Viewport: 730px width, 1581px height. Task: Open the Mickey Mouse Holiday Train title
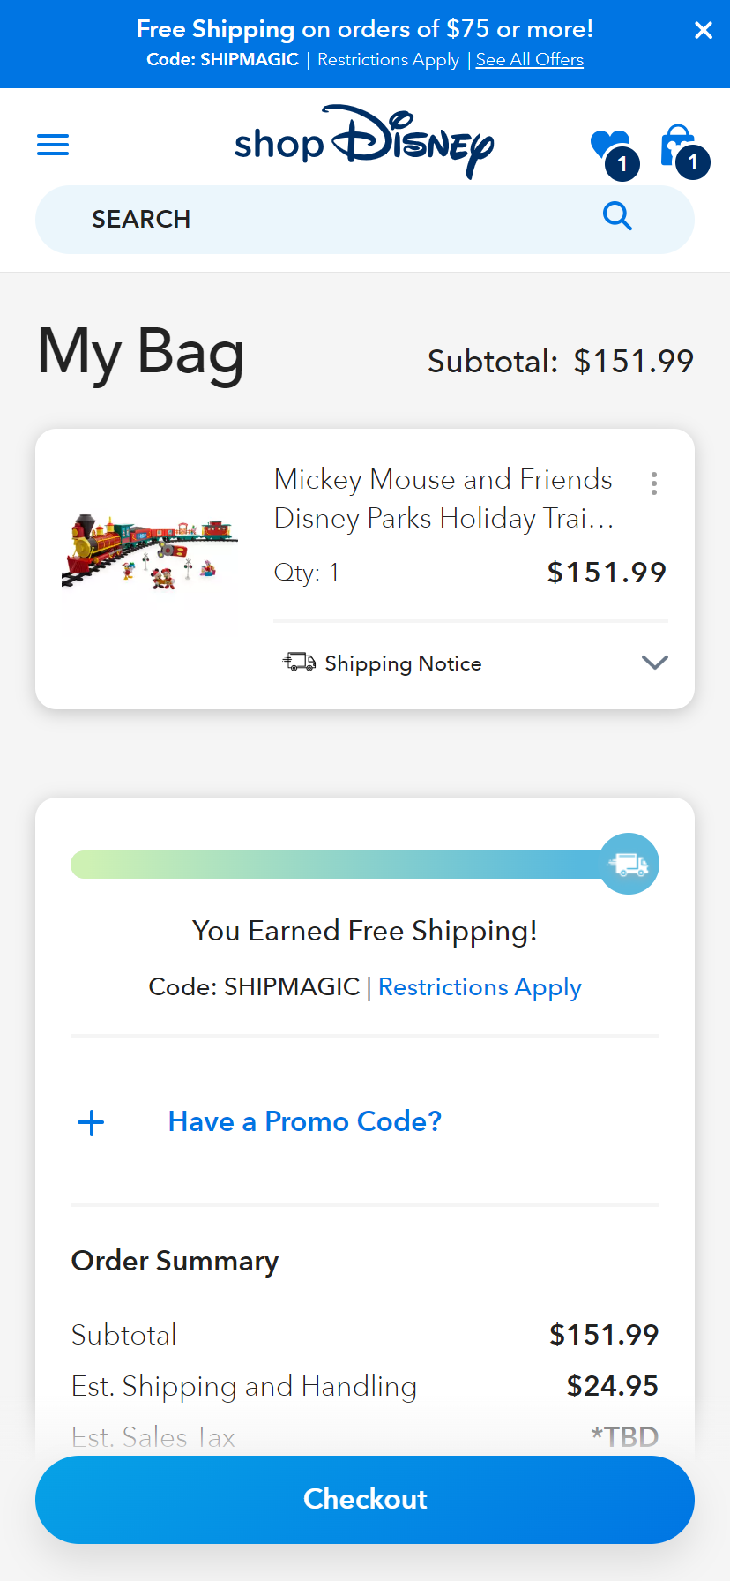(443, 498)
